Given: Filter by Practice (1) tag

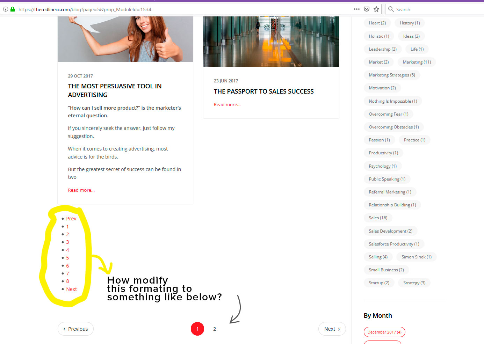Looking at the screenshot, I should click(415, 140).
